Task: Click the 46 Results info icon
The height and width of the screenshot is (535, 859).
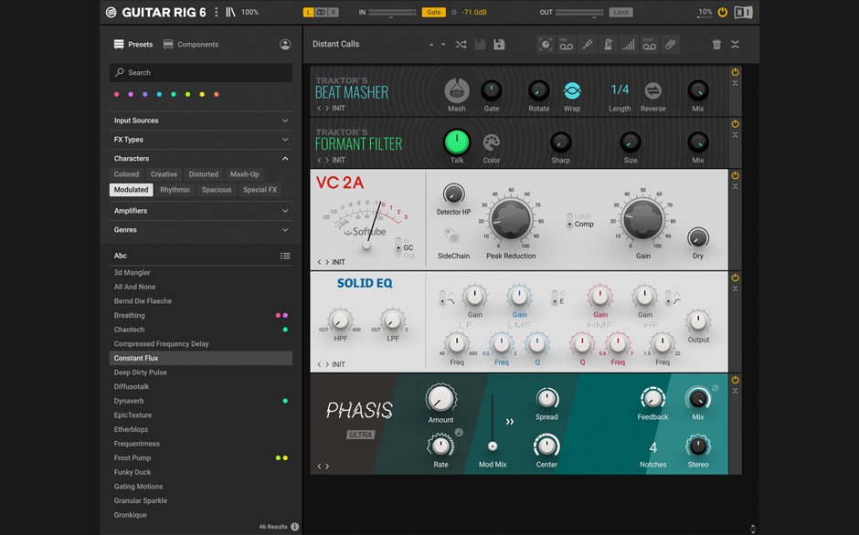Action: click(295, 527)
